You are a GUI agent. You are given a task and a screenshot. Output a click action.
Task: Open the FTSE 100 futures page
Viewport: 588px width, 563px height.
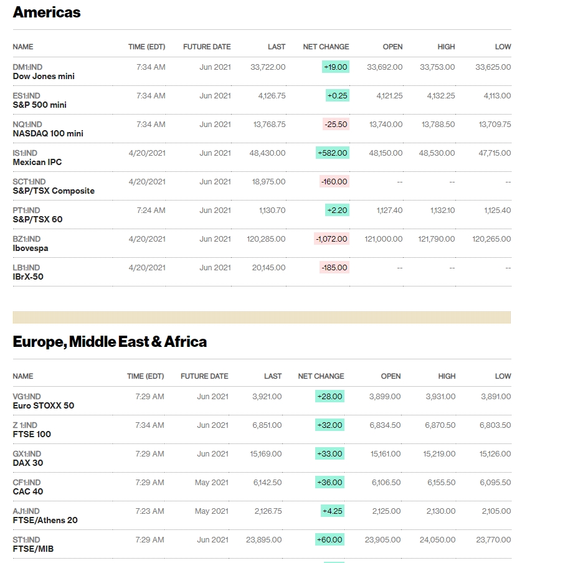click(x=32, y=434)
